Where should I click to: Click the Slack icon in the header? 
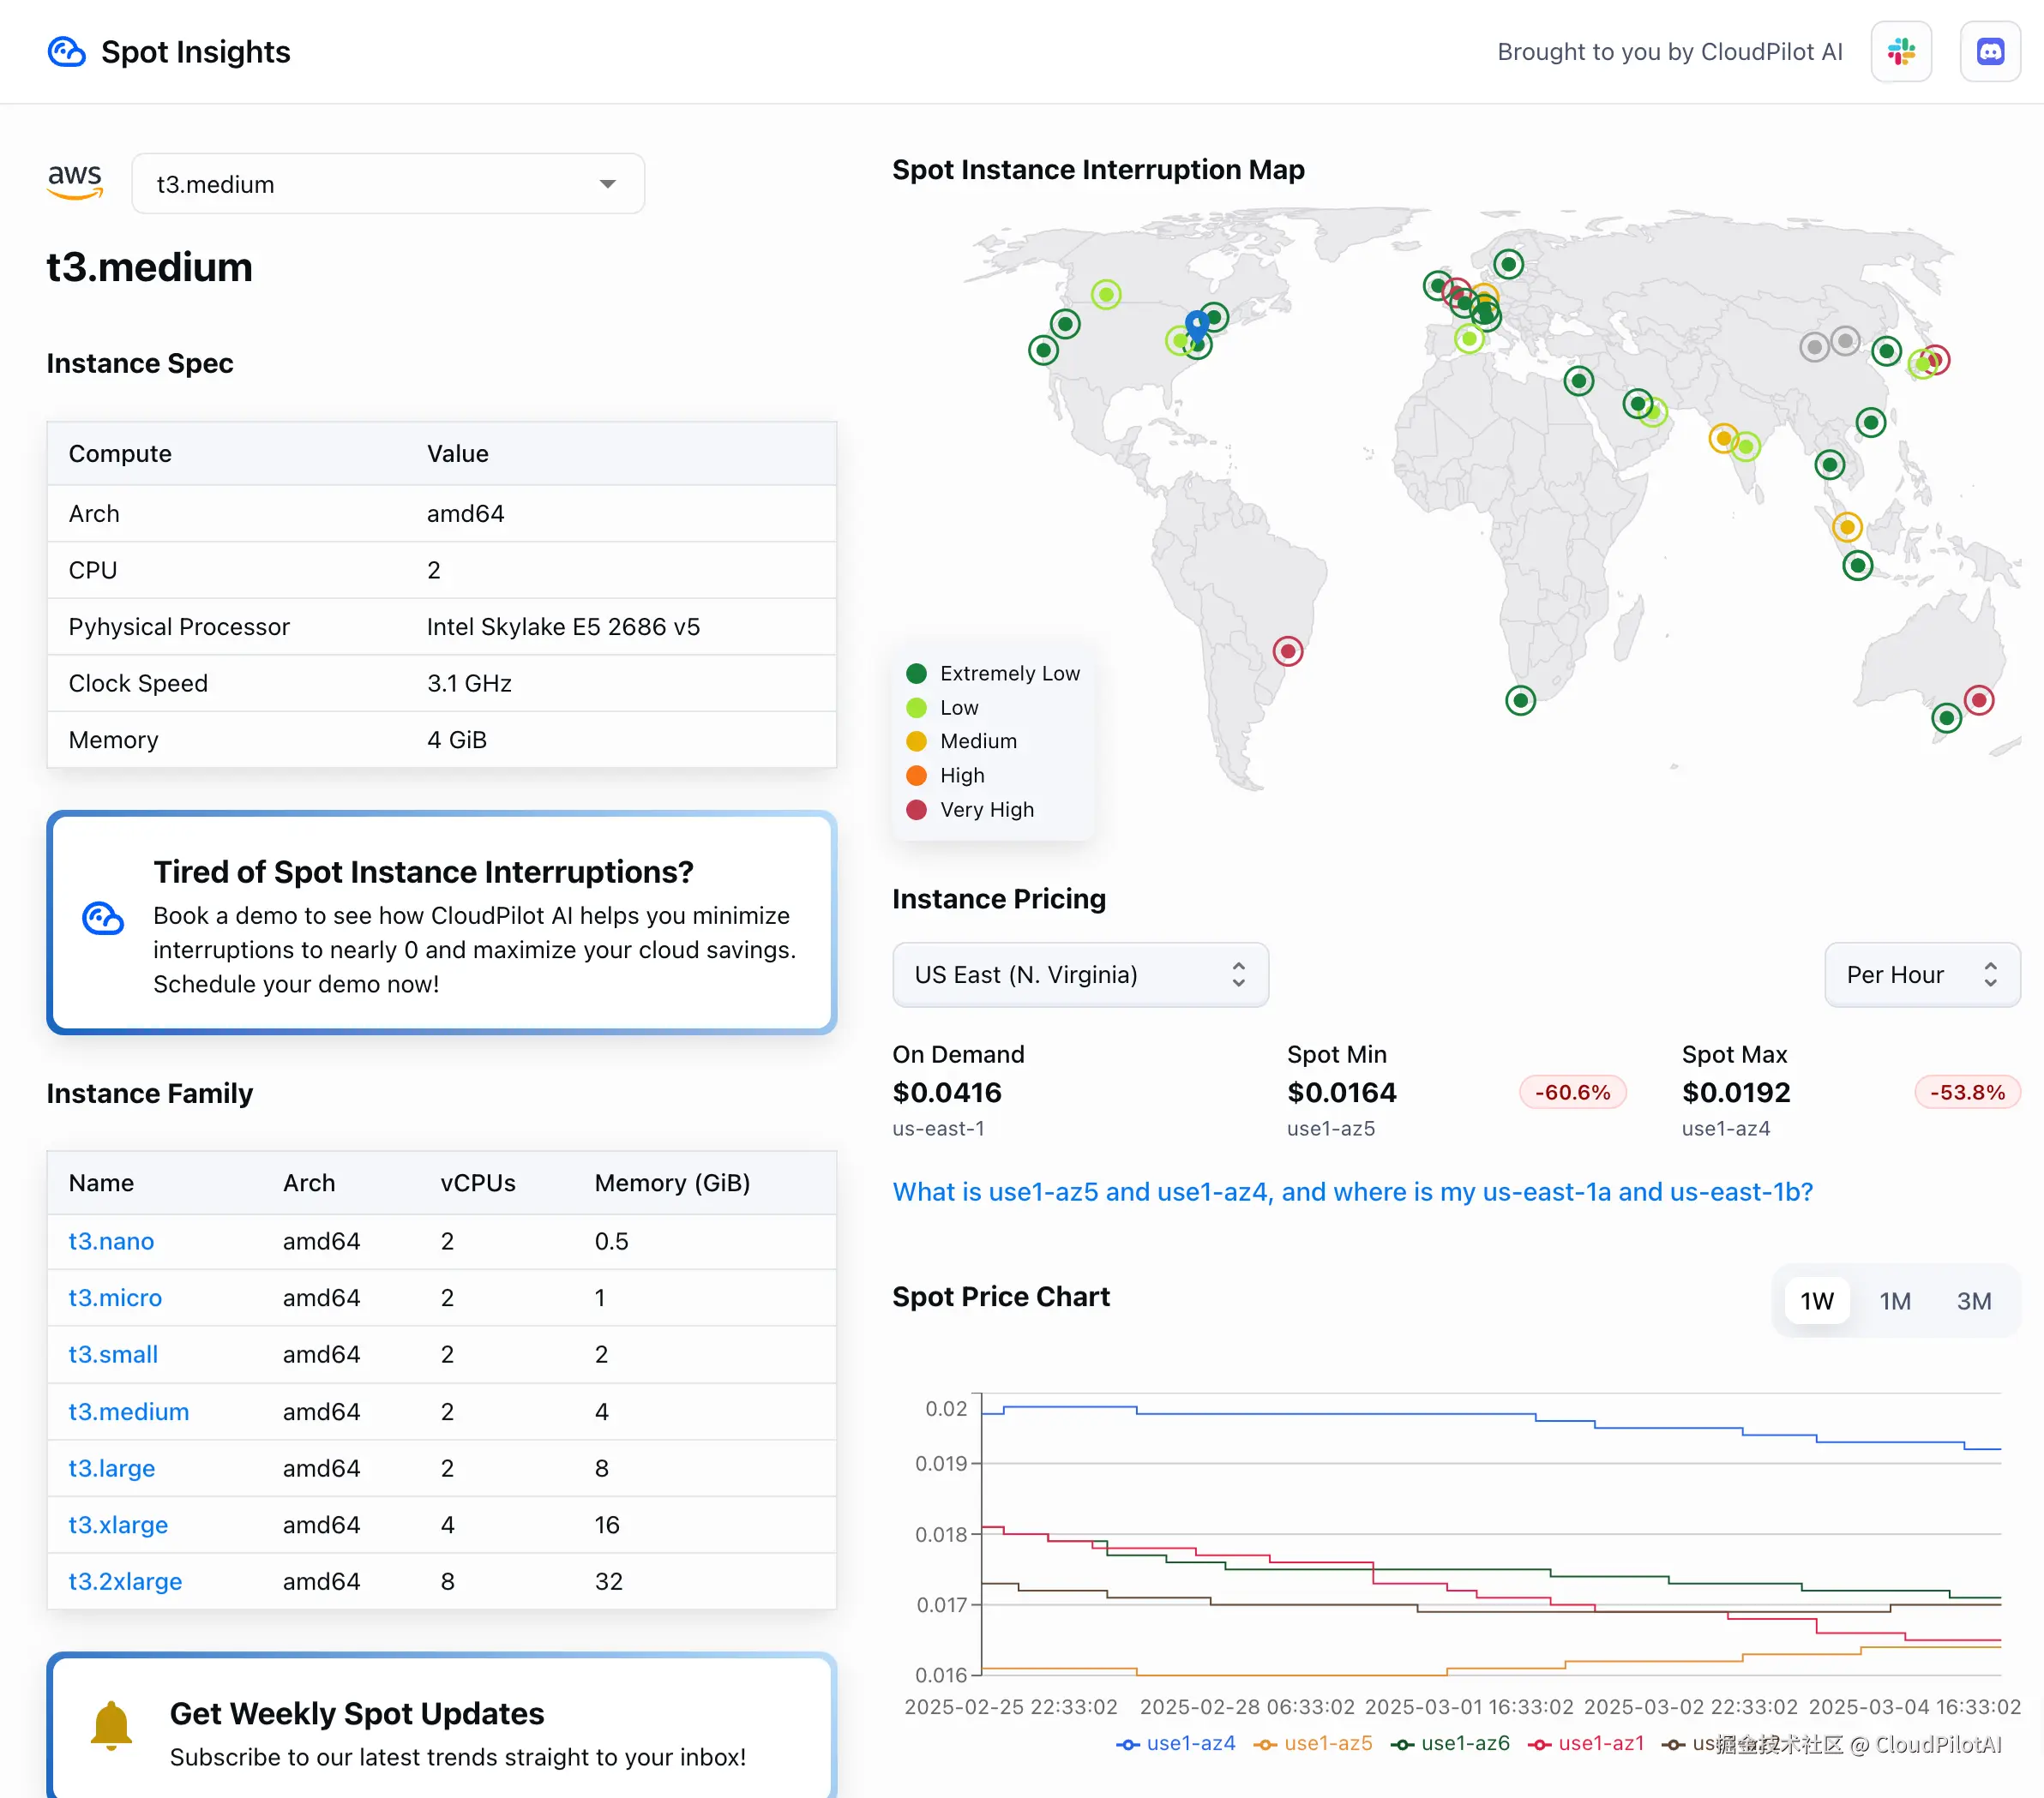(x=1900, y=52)
